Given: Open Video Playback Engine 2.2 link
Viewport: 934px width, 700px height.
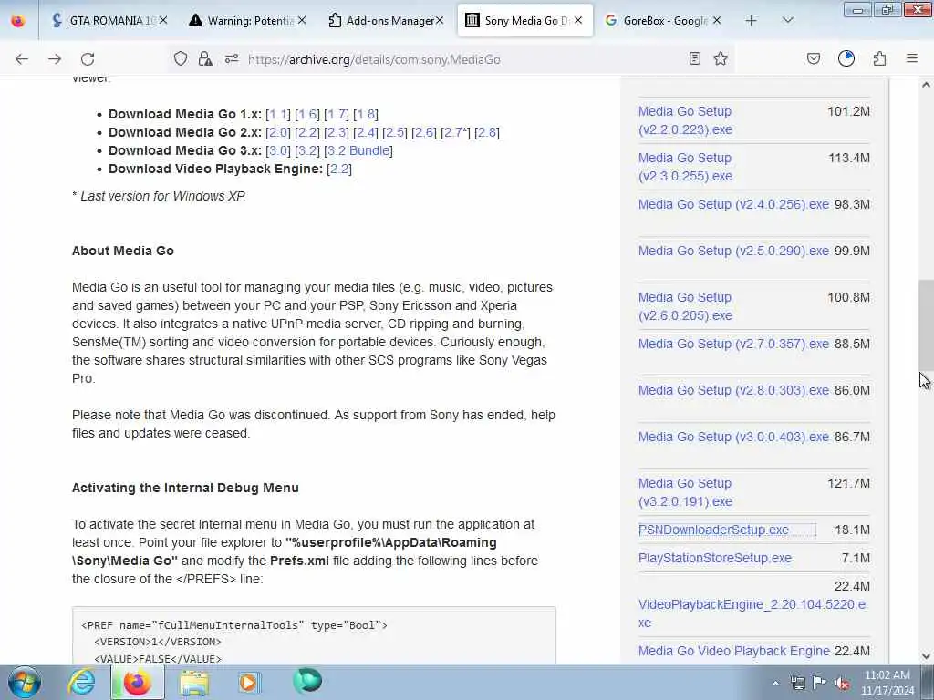Looking at the screenshot, I should pos(339,169).
